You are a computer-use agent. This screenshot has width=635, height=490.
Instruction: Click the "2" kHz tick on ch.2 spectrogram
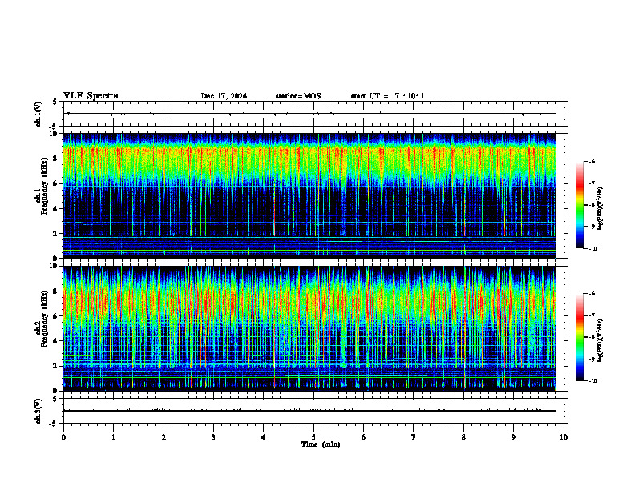56,366
